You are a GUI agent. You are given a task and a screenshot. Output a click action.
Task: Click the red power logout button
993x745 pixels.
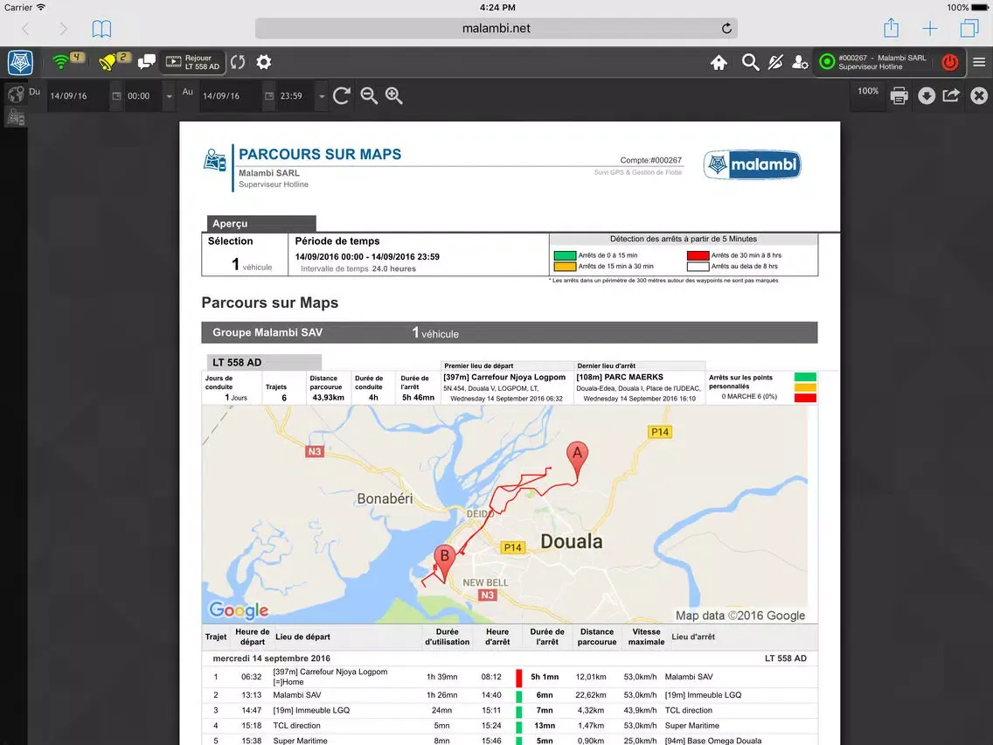949,62
